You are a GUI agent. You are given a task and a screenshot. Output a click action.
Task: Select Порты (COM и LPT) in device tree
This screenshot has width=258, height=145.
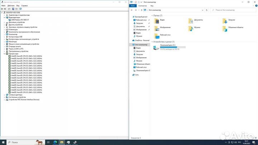16,49
